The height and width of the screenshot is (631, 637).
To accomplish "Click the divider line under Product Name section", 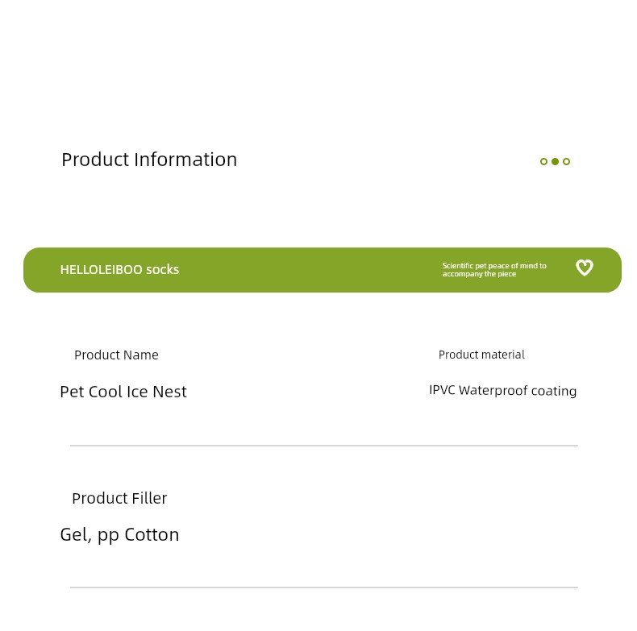I will point(324,446).
